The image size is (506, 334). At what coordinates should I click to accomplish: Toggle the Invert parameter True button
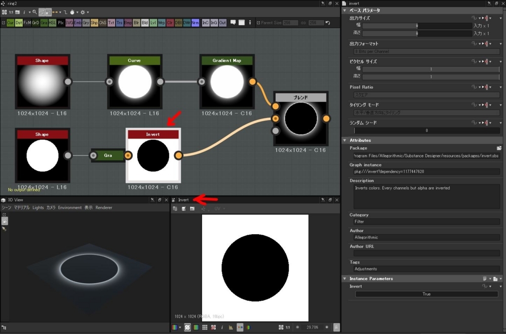[x=426, y=294]
